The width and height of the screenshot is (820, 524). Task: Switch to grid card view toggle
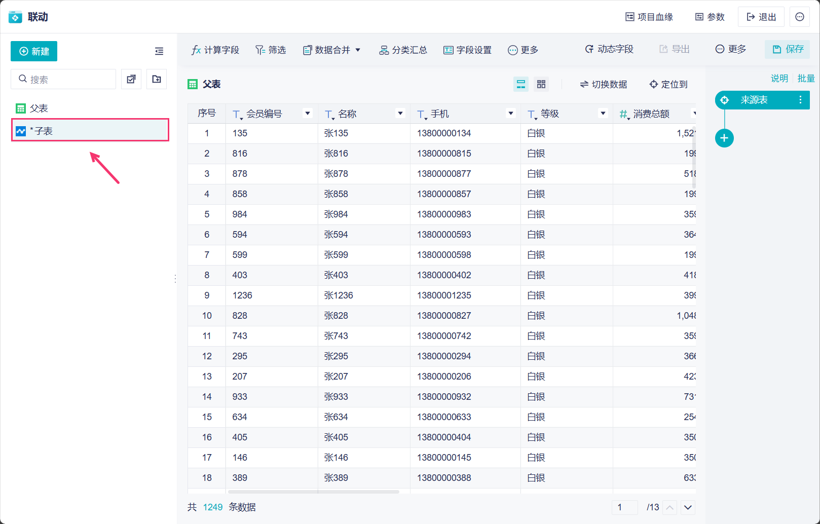point(541,84)
